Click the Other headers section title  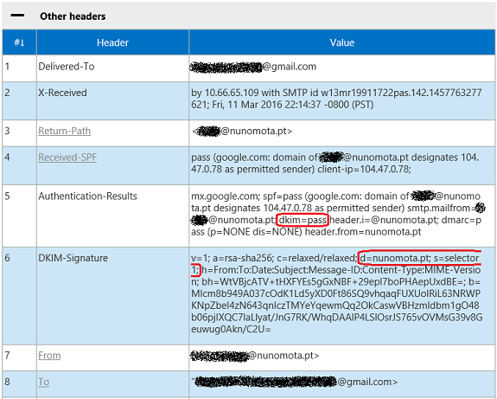click(x=73, y=16)
